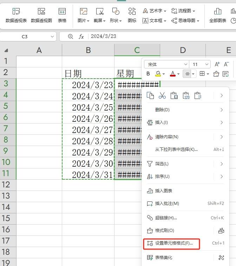Open the borders dropdown arrow
This screenshot has width=236, height=266.
[208, 74]
